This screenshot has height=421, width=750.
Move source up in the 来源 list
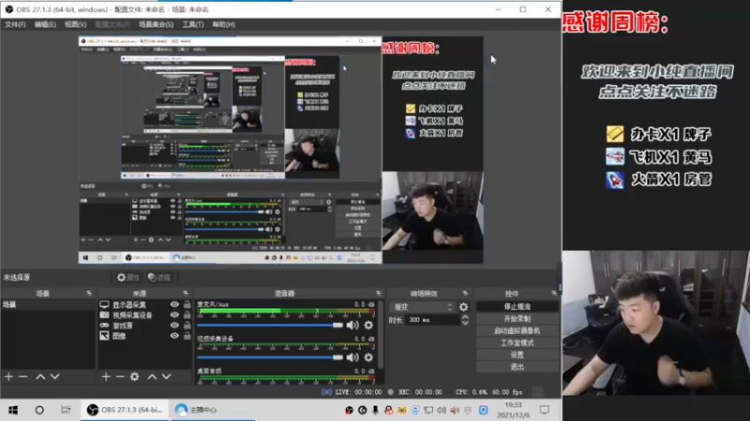click(x=152, y=377)
